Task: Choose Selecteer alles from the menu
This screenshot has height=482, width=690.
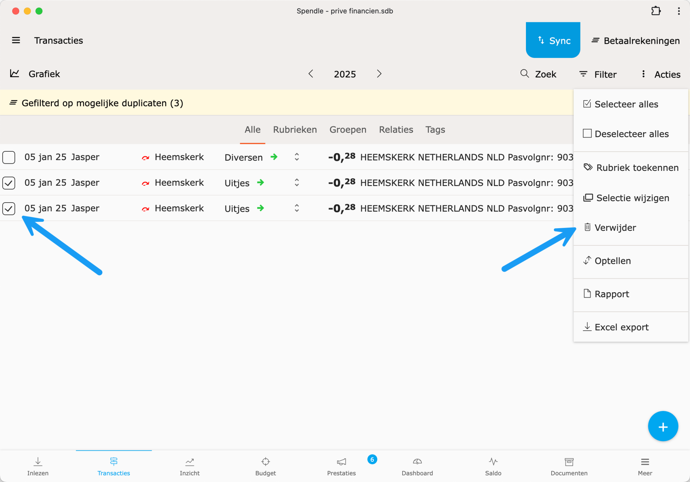Action: click(x=630, y=104)
